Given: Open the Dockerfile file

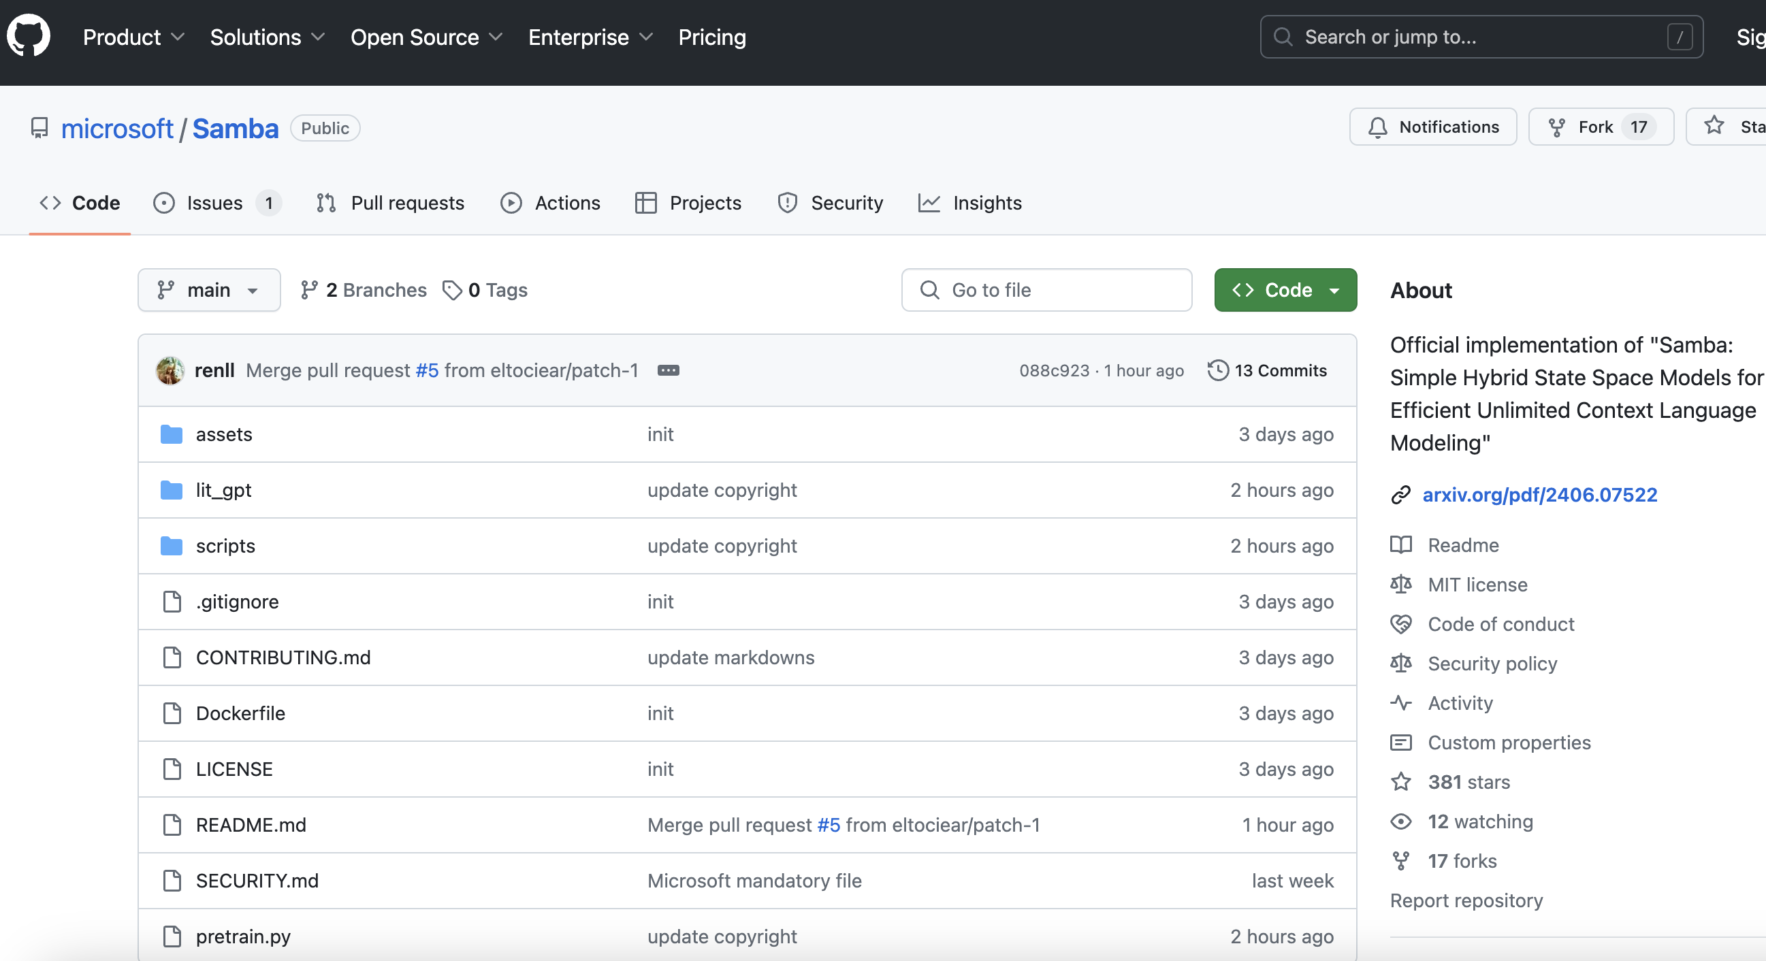Looking at the screenshot, I should 240,713.
